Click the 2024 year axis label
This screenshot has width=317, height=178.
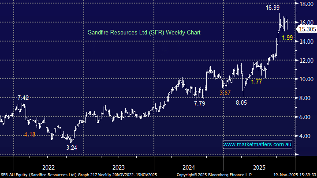tap(189, 167)
